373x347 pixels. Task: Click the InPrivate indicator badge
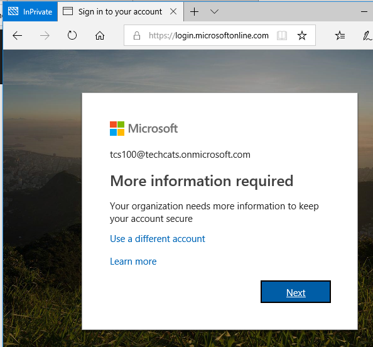tap(30, 11)
